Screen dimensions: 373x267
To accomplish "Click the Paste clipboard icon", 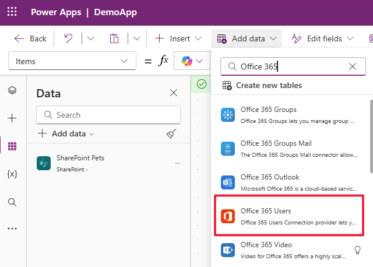I will click(114, 38).
